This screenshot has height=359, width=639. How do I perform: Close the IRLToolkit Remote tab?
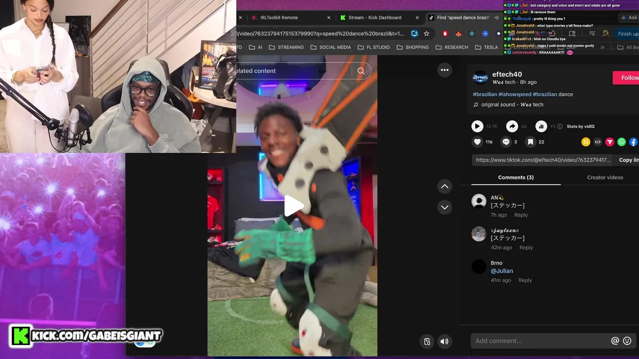pyautogui.click(x=328, y=17)
